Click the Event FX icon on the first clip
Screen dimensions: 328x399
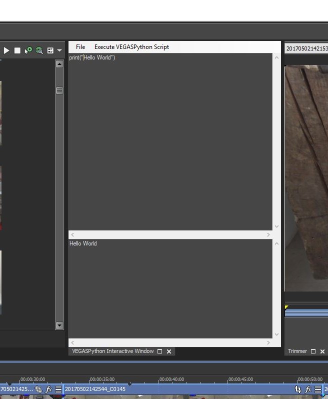click(48, 389)
